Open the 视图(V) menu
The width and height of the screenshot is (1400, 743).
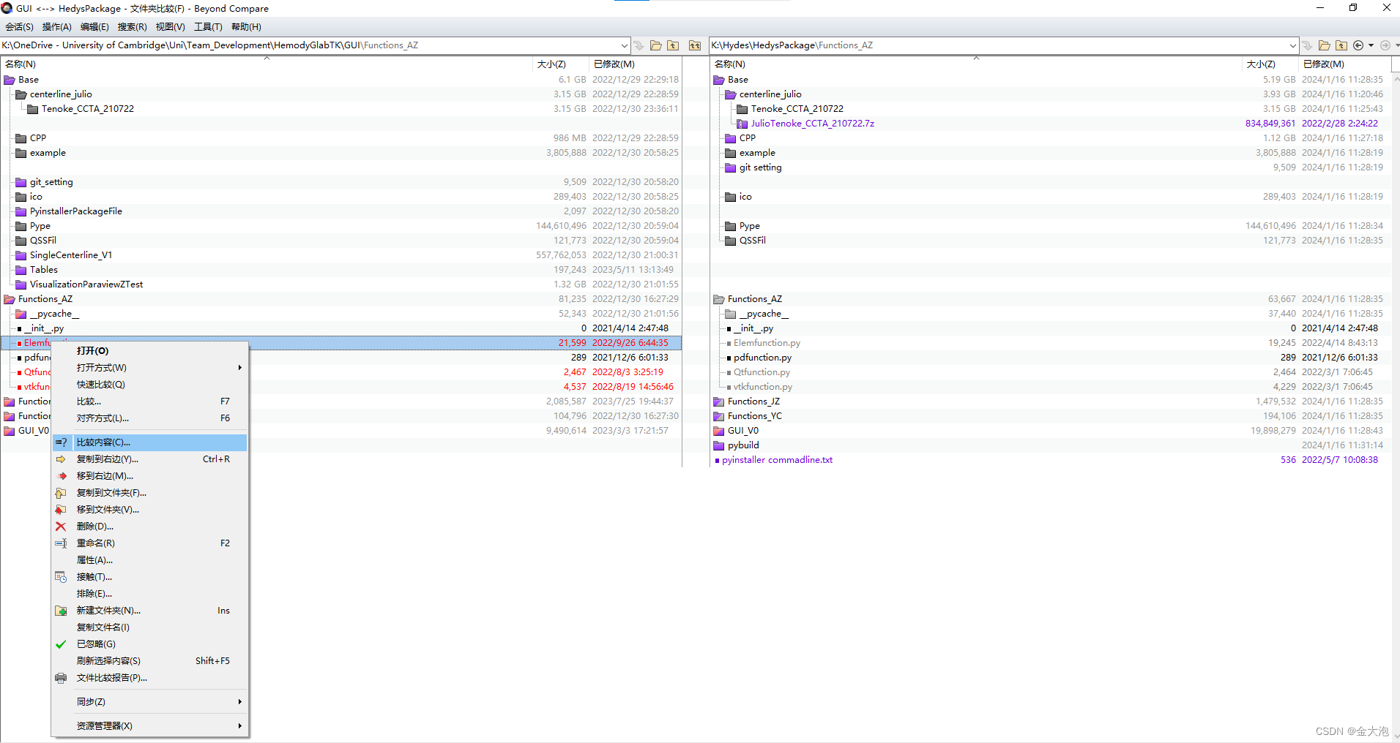(171, 27)
